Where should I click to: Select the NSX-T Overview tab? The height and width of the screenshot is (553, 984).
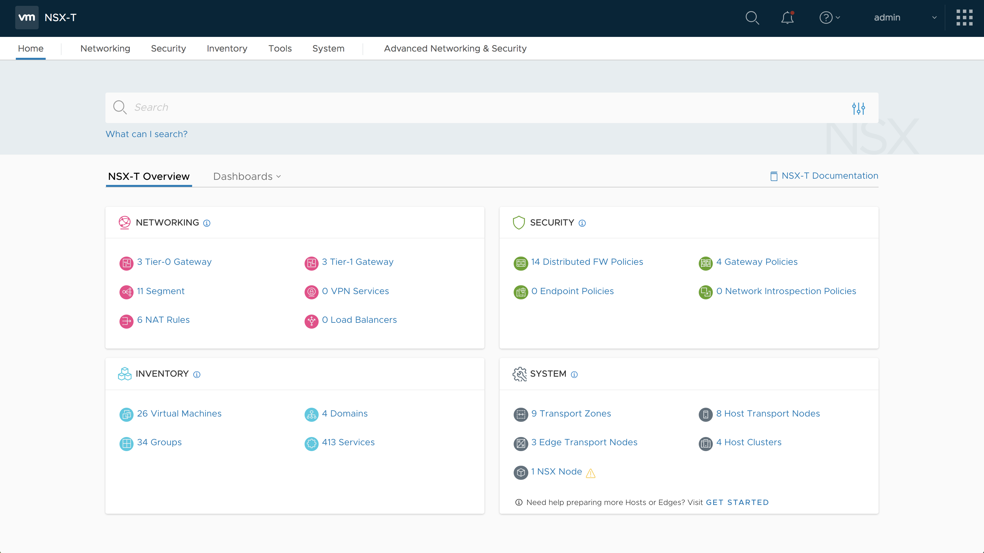tap(148, 177)
